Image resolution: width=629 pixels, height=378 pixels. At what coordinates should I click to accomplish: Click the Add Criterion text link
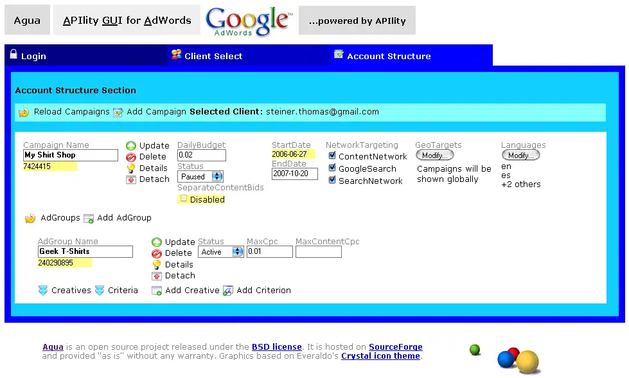coord(264,290)
